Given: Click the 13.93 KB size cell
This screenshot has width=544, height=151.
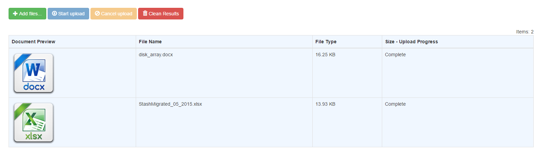Looking at the screenshot, I should point(325,104).
